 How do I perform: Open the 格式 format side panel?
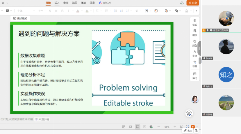point(195,22)
